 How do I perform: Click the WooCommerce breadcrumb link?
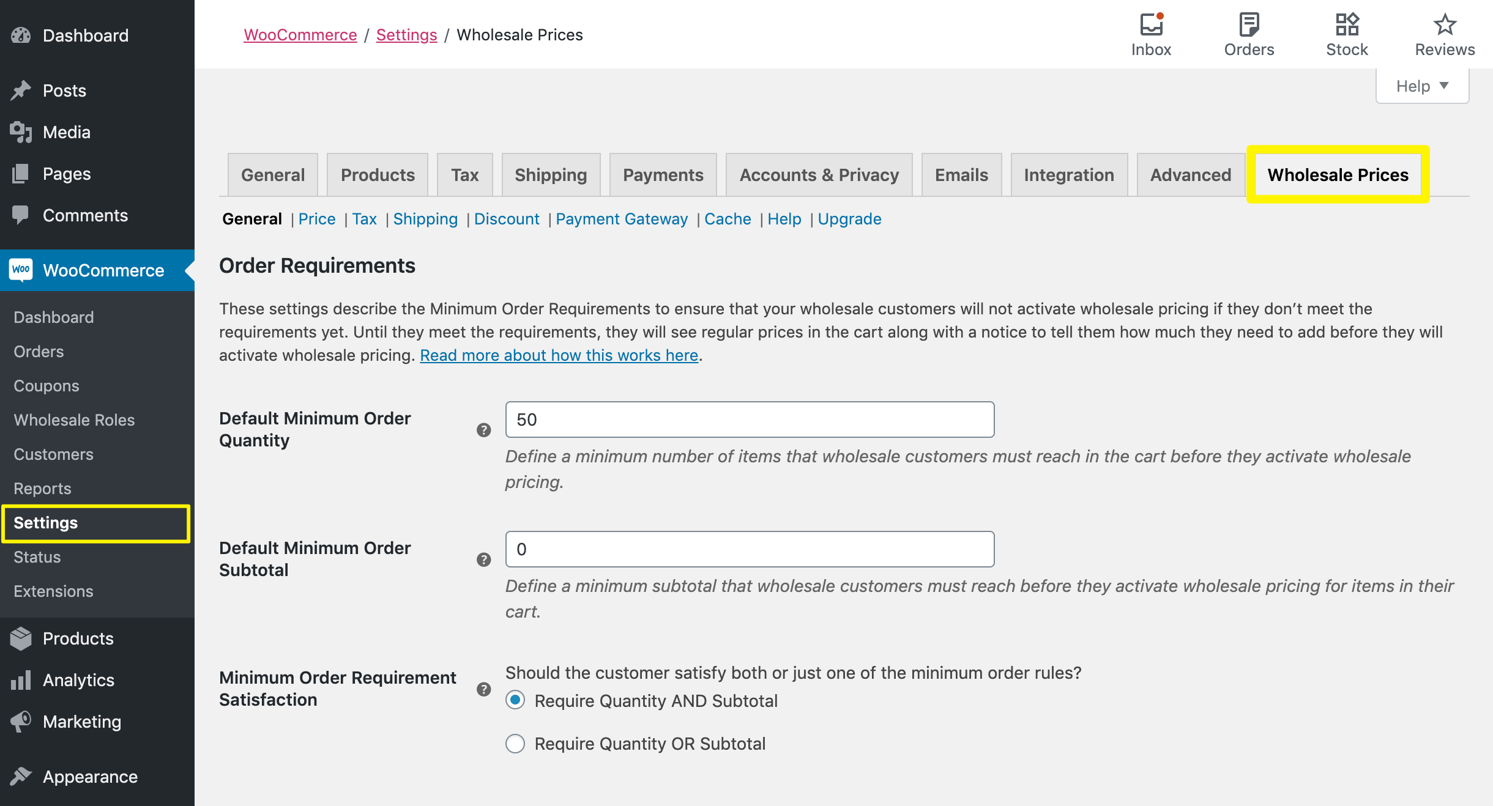[x=300, y=35]
